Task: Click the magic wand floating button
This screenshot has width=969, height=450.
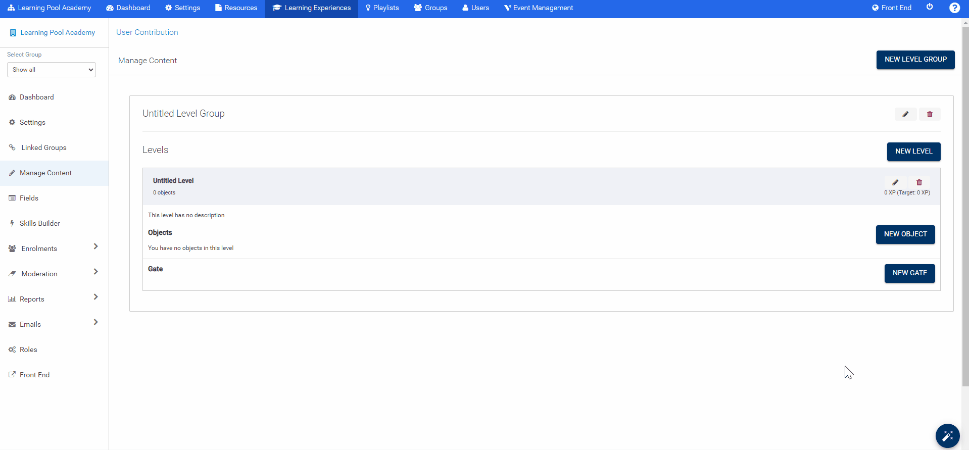Action: tap(947, 435)
